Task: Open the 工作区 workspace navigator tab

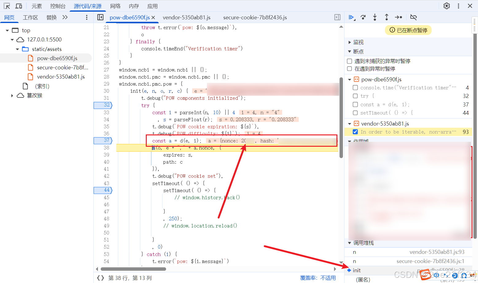Action: (x=30, y=17)
